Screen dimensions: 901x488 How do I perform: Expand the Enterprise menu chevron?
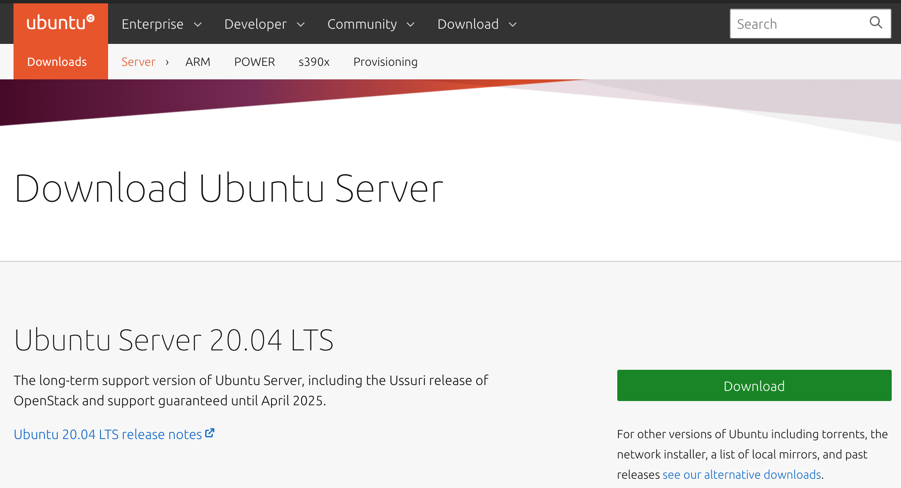click(198, 24)
